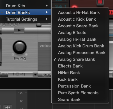This screenshot has width=113, height=109.
Task: Choose Acoustic Hi-Hat Bank
Action: click(x=80, y=13)
